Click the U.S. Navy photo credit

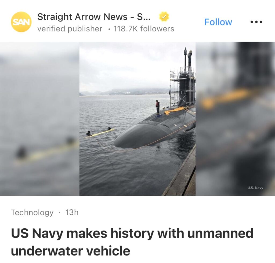tap(255, 188)
